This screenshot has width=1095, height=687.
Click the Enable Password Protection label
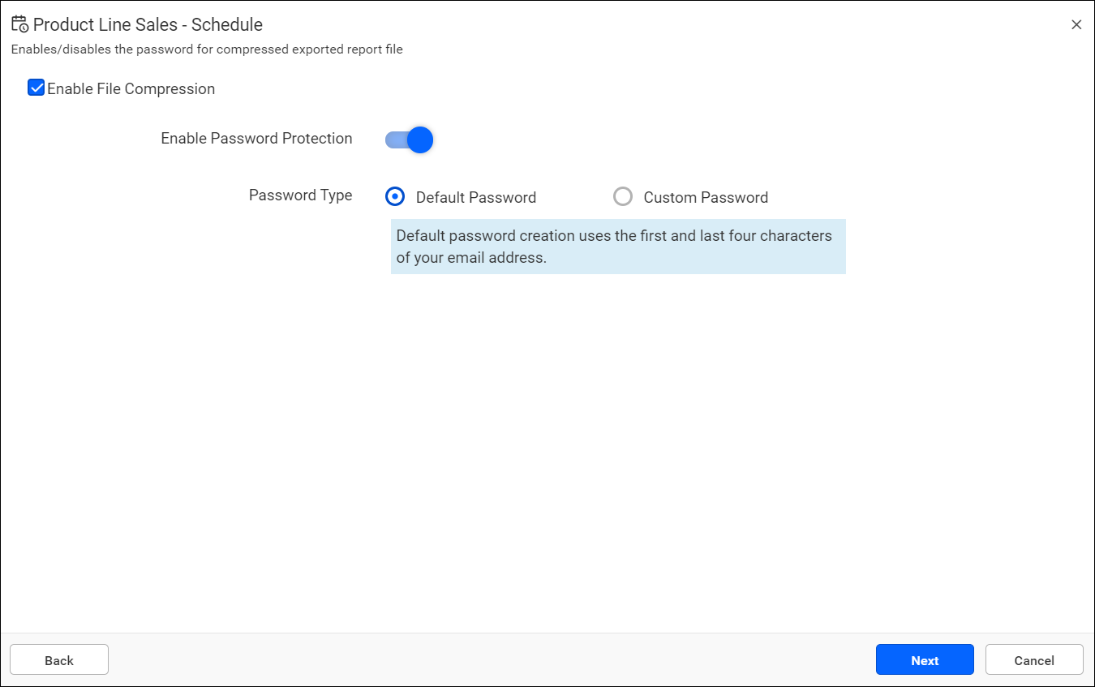point(256,139)
